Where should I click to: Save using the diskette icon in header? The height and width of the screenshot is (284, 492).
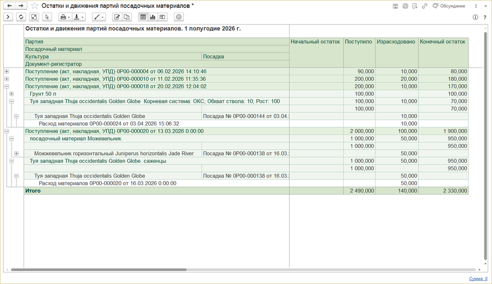pos(395,6)
